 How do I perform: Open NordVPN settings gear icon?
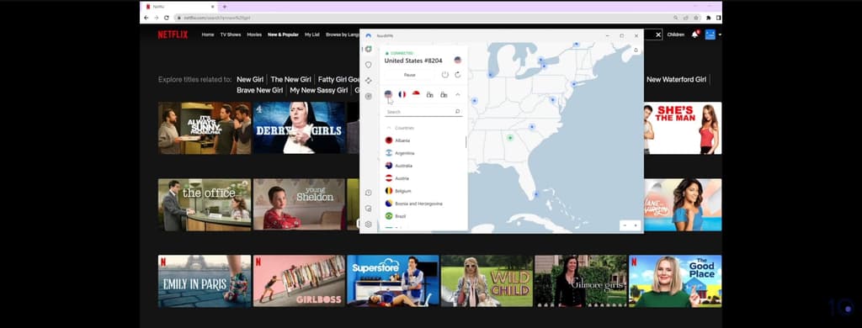pos(369,225)
